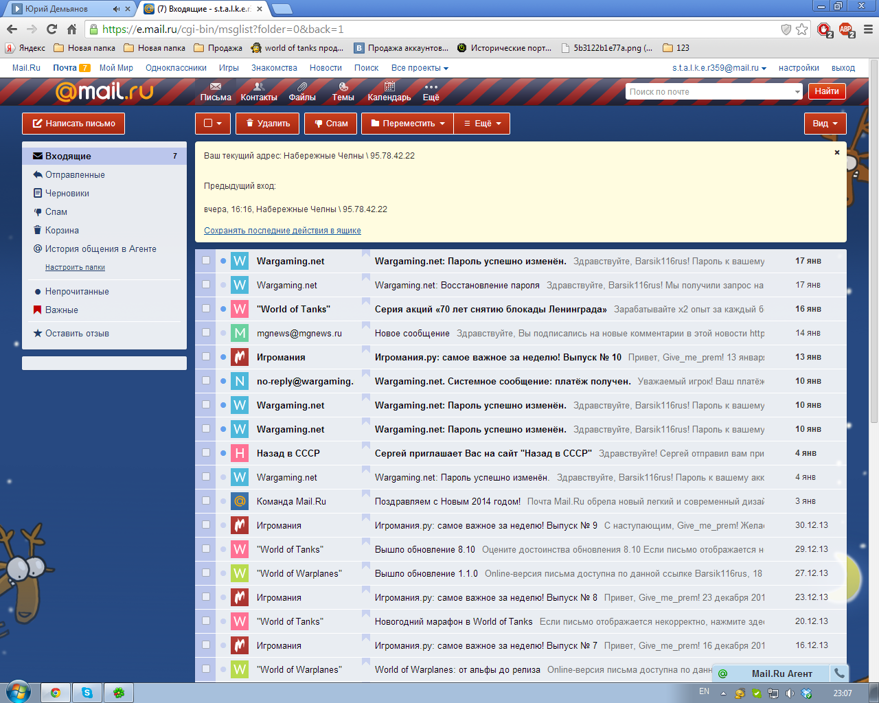Tick the mgnews@mgnews.ru email checkbox

click(206, 332)
